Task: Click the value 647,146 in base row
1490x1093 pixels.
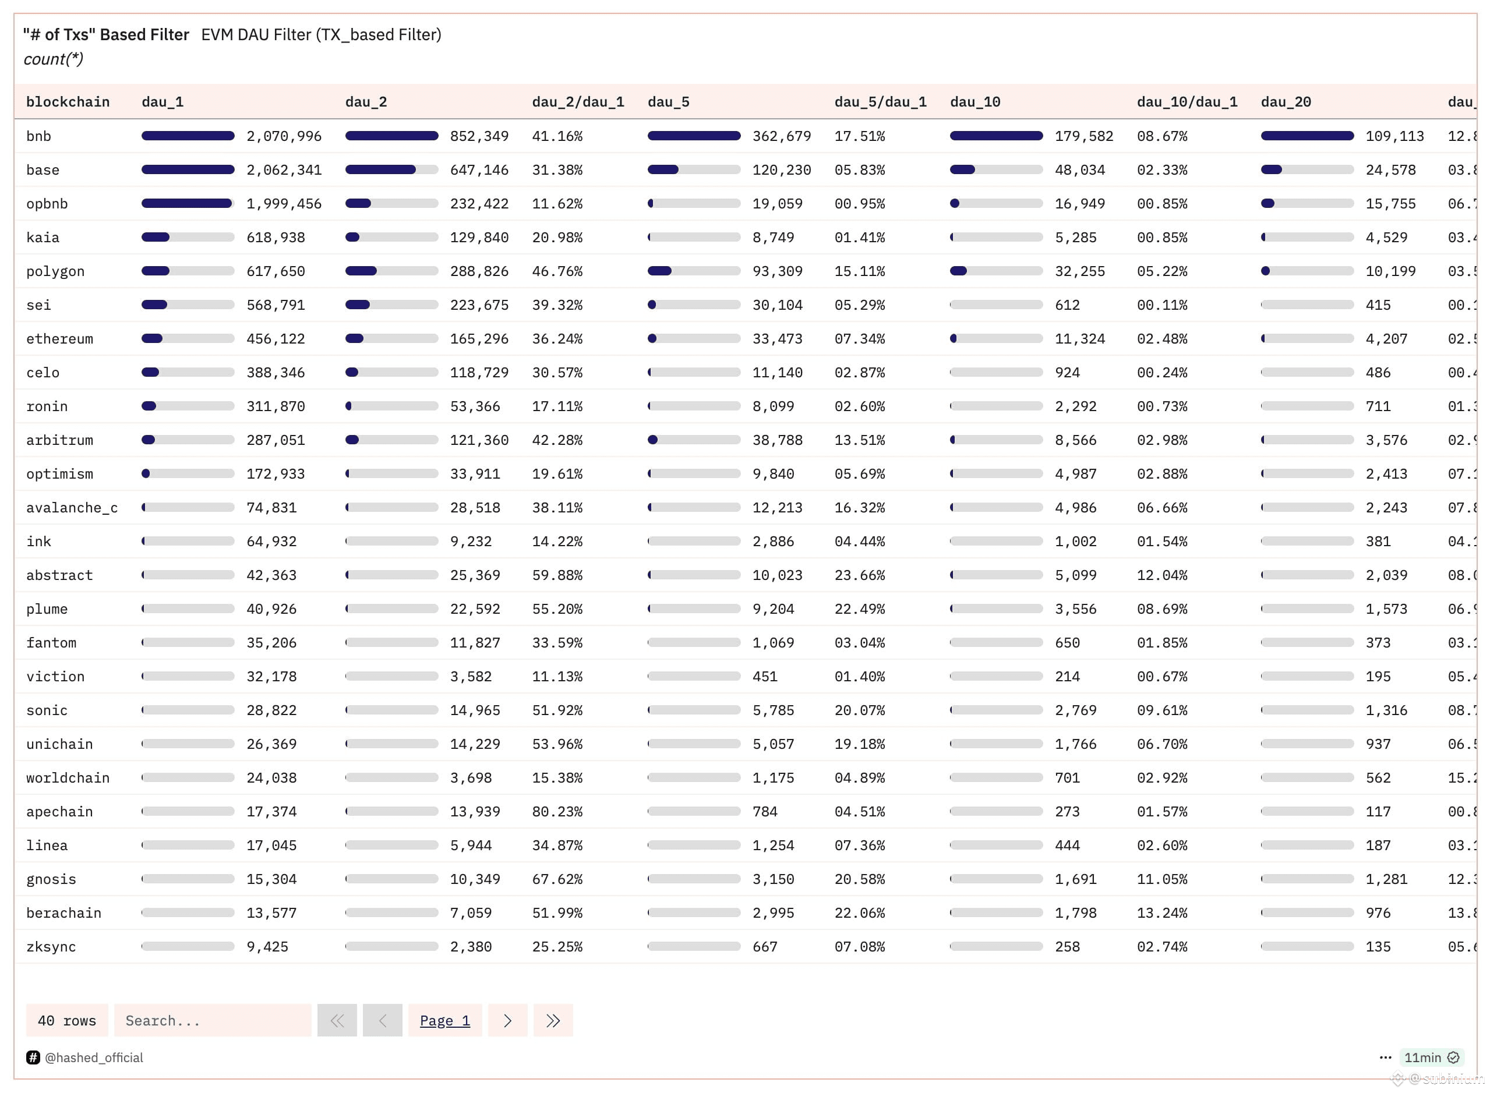Action: (x=479, y=169)
